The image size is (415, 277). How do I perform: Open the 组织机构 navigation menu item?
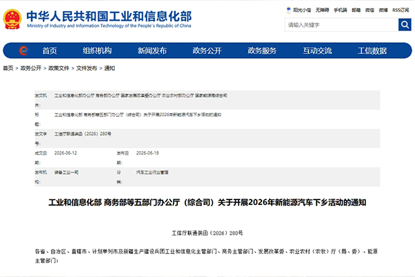click(97, 51)
